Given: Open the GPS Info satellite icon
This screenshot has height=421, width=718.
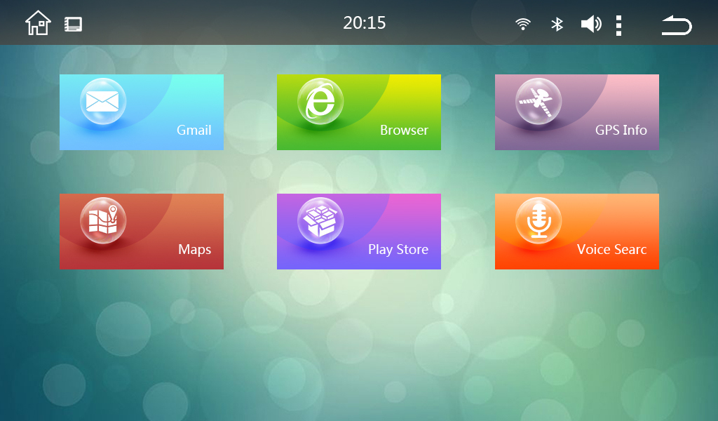Looking at the screenshot, I should (538, 101).
